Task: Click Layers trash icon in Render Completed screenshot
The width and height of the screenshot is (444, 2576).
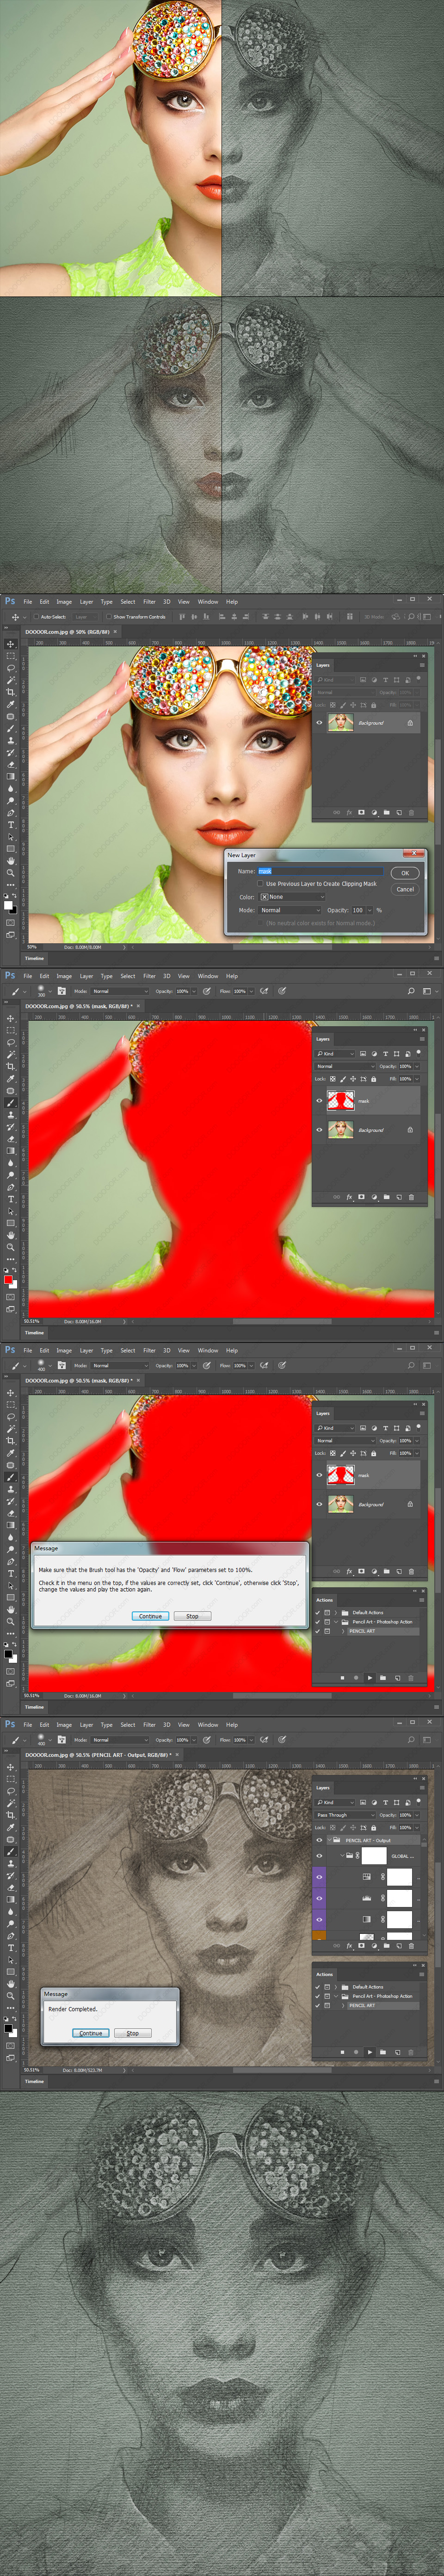Action: point(411,1946)
